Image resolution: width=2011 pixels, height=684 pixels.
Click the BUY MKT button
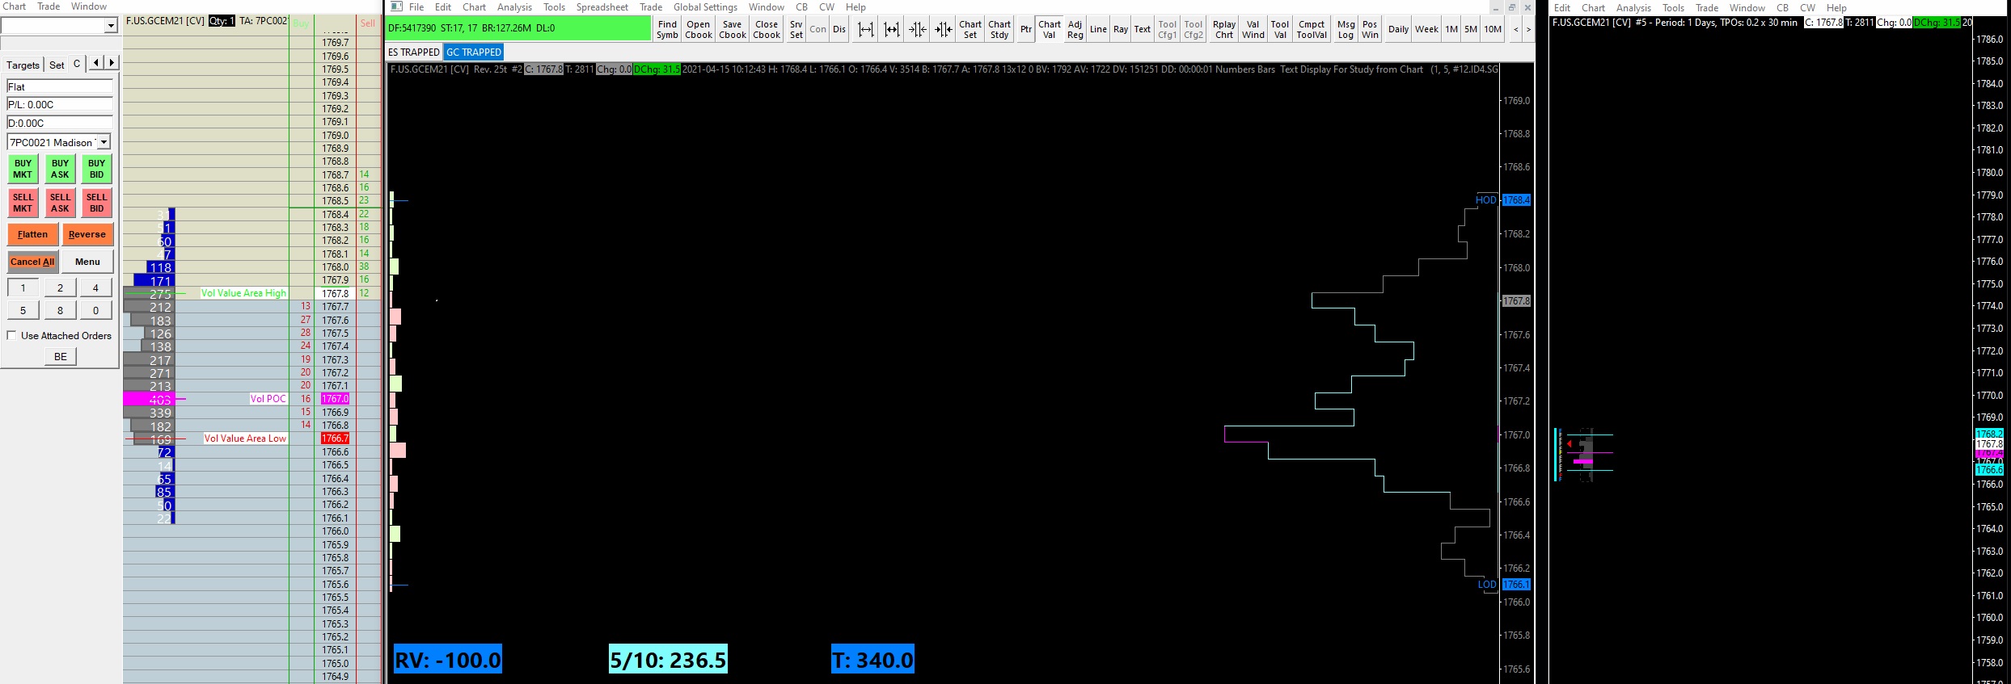coord(23,169)
